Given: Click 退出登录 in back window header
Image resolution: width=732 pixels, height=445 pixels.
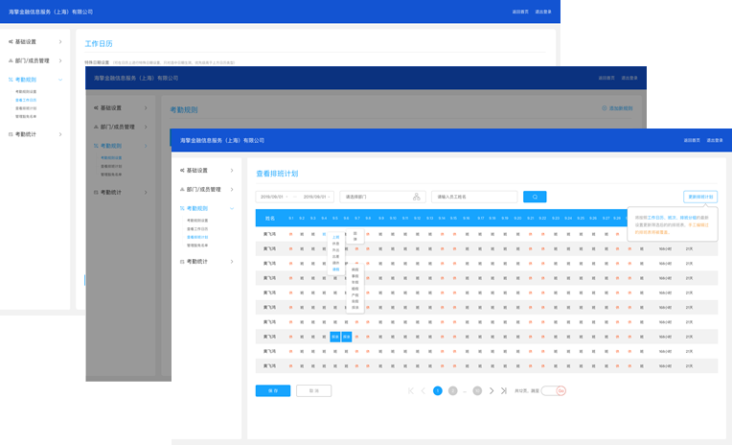Looking at the screenshot, I should point(543,12).
